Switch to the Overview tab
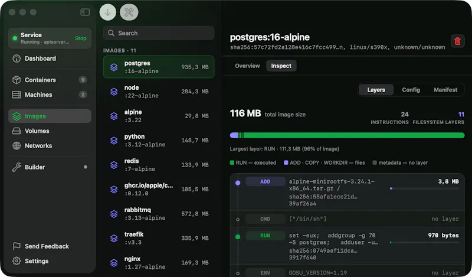This screenshot has height=277, width=472. (x=247, y=66)
